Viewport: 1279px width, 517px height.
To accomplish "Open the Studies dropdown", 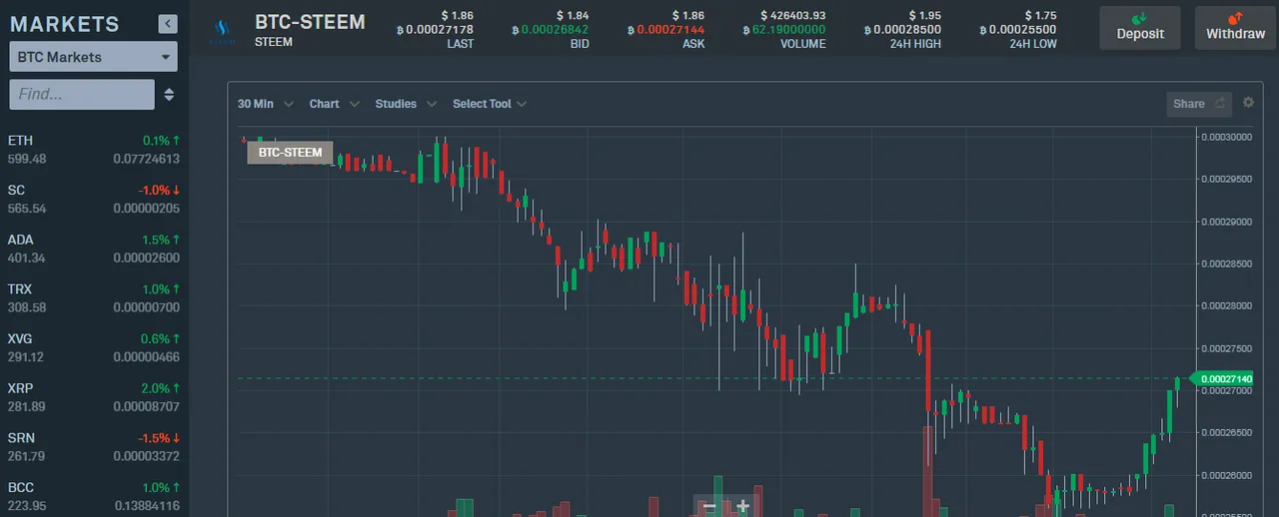I will coord(406,104).
